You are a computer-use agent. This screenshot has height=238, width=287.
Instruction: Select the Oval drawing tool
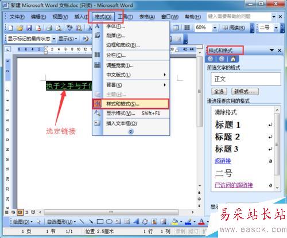(109, 221)
